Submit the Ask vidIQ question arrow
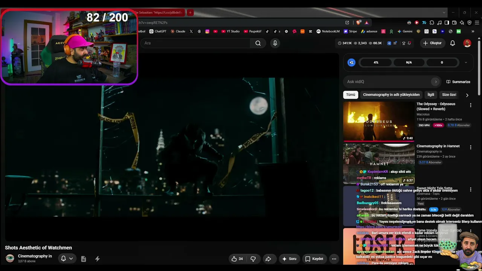Screen dimensions: 482x271 point(436,82)
